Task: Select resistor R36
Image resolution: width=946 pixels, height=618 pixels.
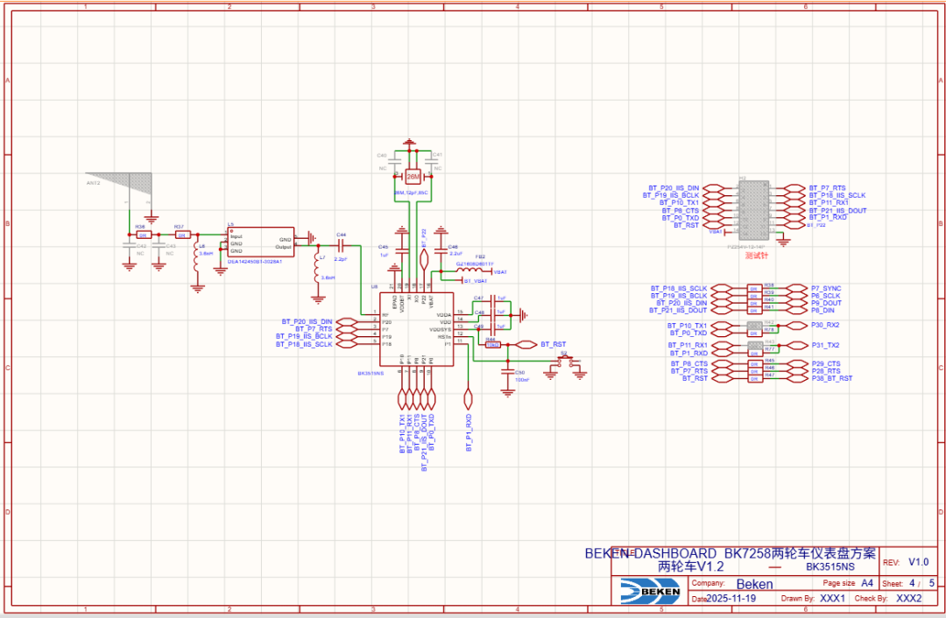Action: [143, 235]
